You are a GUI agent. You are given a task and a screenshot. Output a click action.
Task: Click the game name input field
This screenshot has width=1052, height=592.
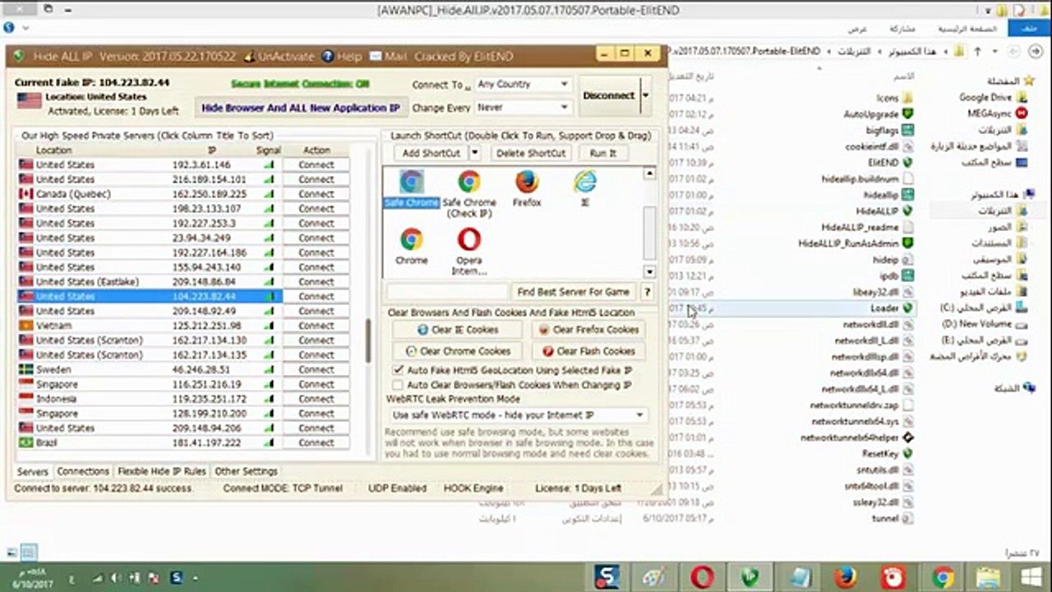coord(448,292)
